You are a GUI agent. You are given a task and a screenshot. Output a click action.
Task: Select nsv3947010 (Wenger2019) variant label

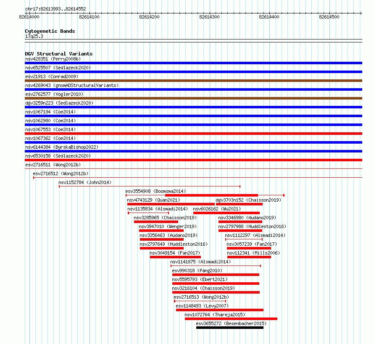point(168,226)
